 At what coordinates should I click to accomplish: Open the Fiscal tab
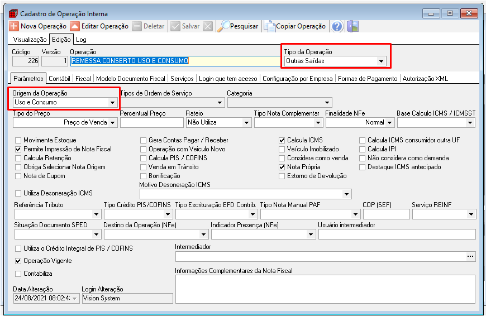tap(83, 79)
